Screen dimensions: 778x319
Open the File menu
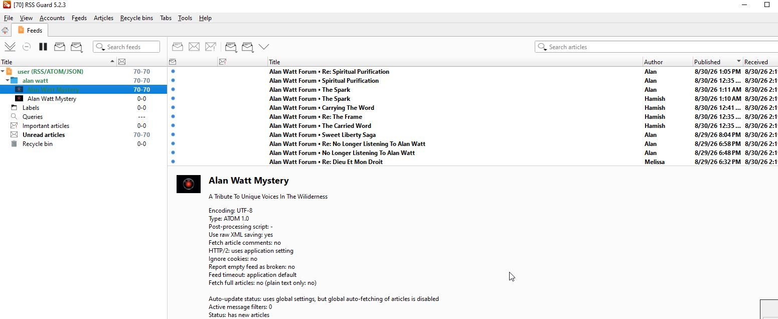pyautogui.click(x=8, y=18)
